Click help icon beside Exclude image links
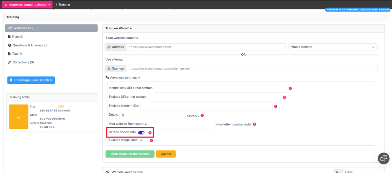The width and height of the screenshot is (392, 173). (151, 140)
